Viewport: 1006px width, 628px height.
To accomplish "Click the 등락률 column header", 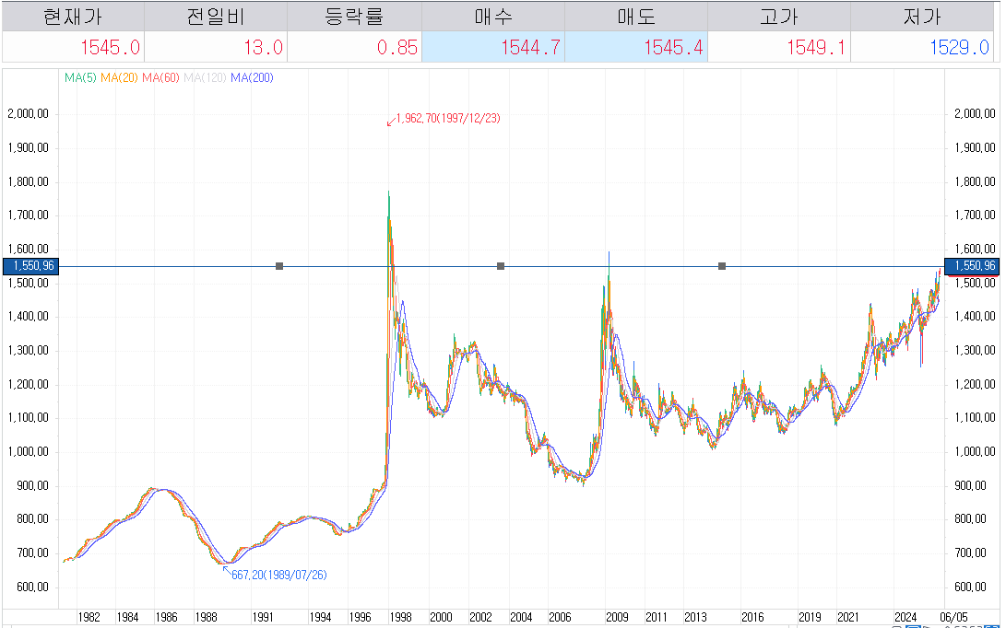I will click(x=354, y=16).
